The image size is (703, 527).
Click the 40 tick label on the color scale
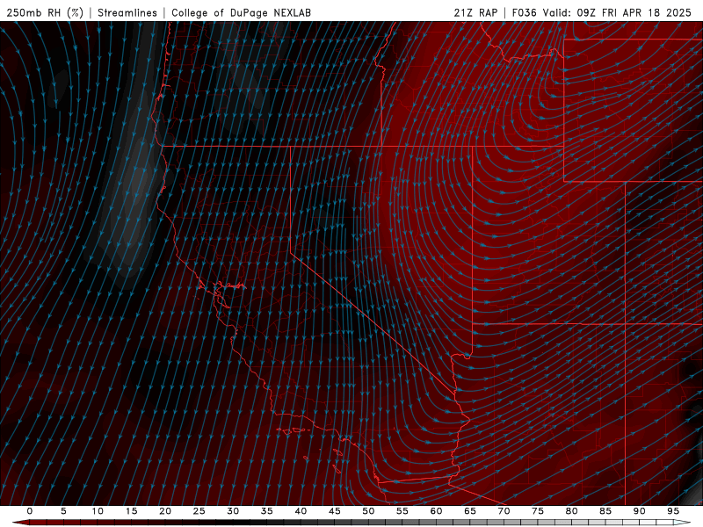point(301,511)
